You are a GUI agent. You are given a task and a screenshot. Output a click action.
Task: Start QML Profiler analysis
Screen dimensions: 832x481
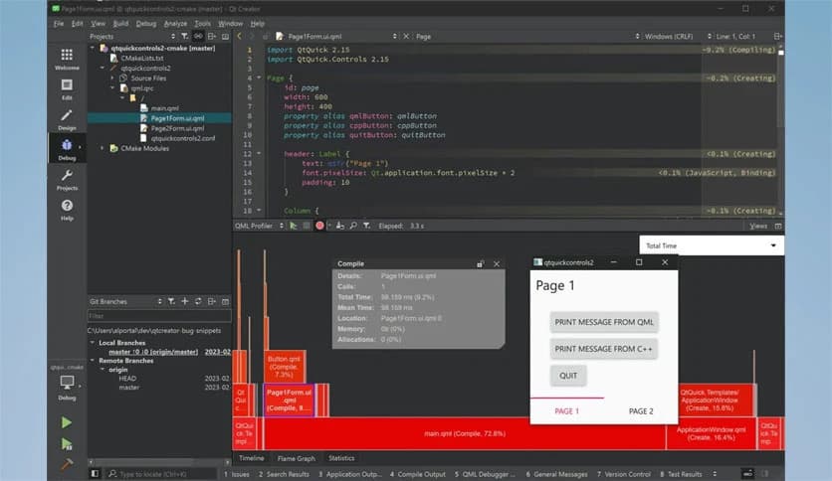click(x=294, y=226)
